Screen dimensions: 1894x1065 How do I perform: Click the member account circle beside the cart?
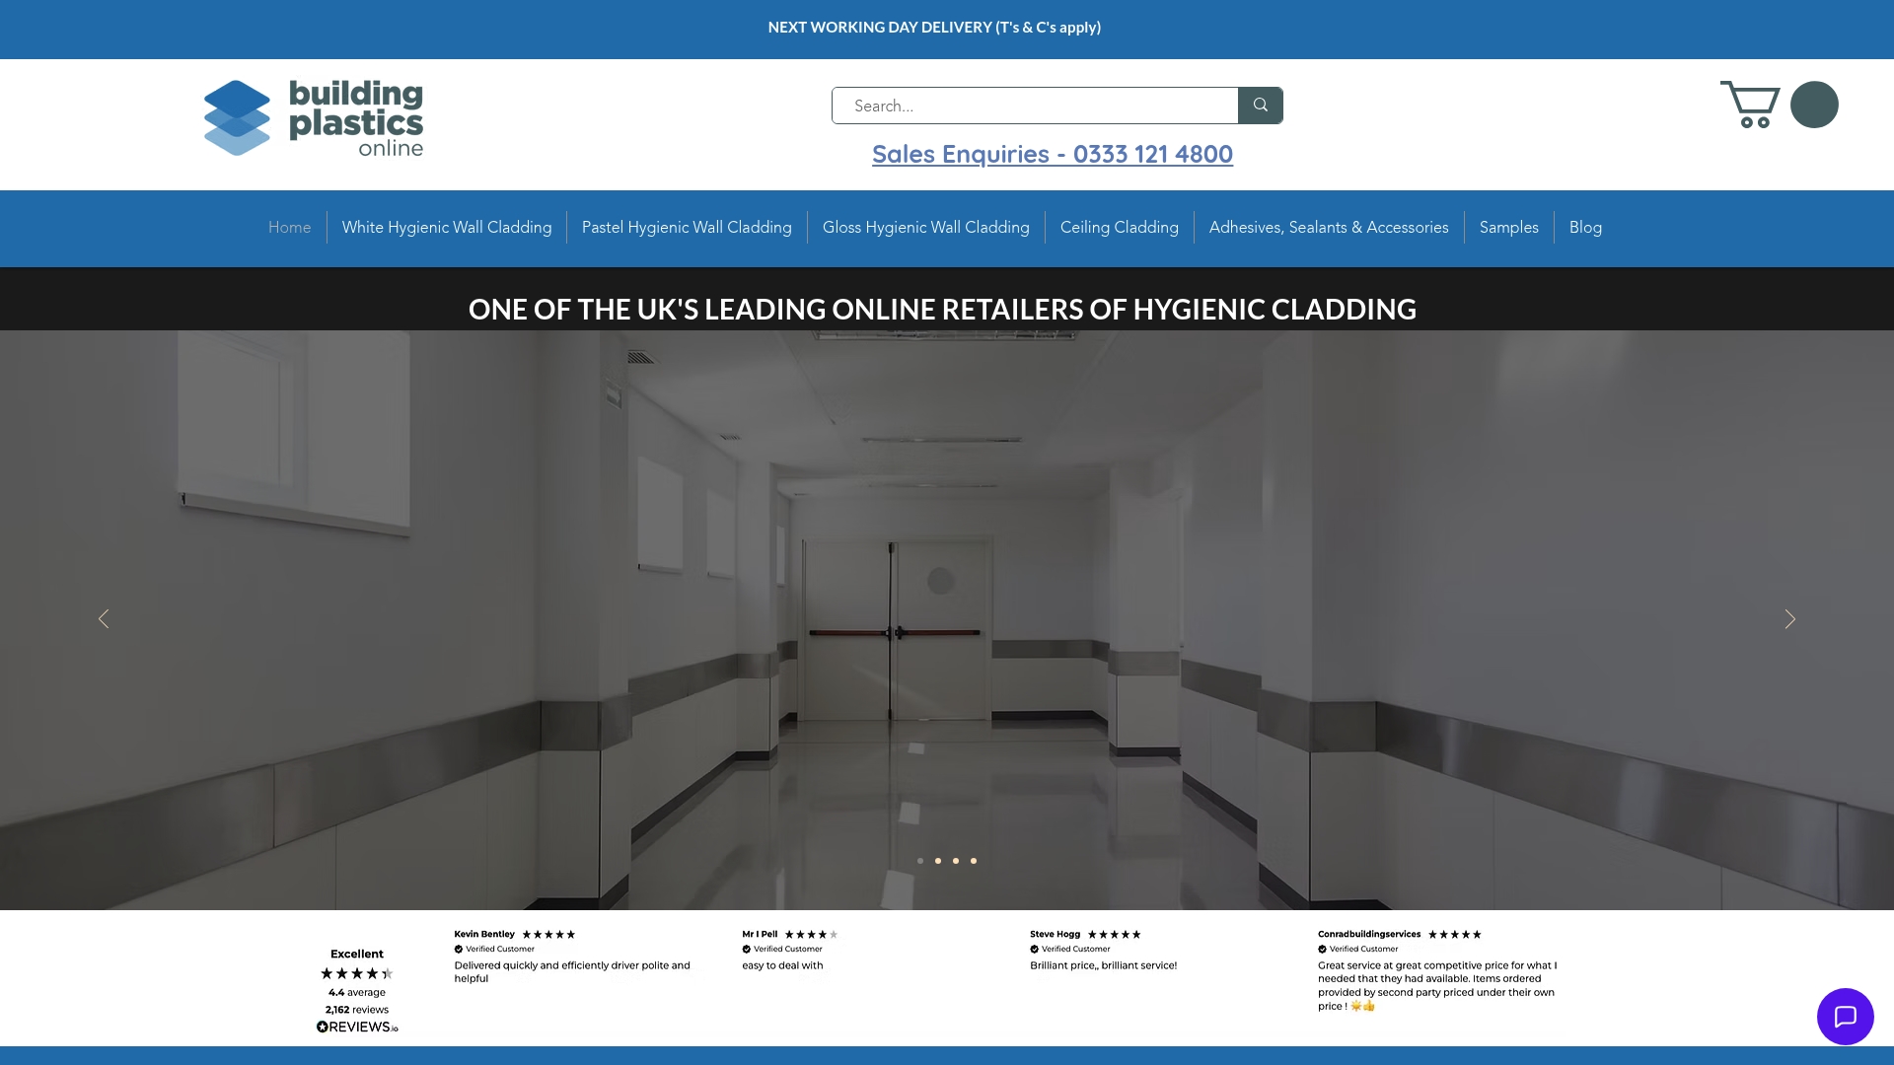click(1816, 104)
